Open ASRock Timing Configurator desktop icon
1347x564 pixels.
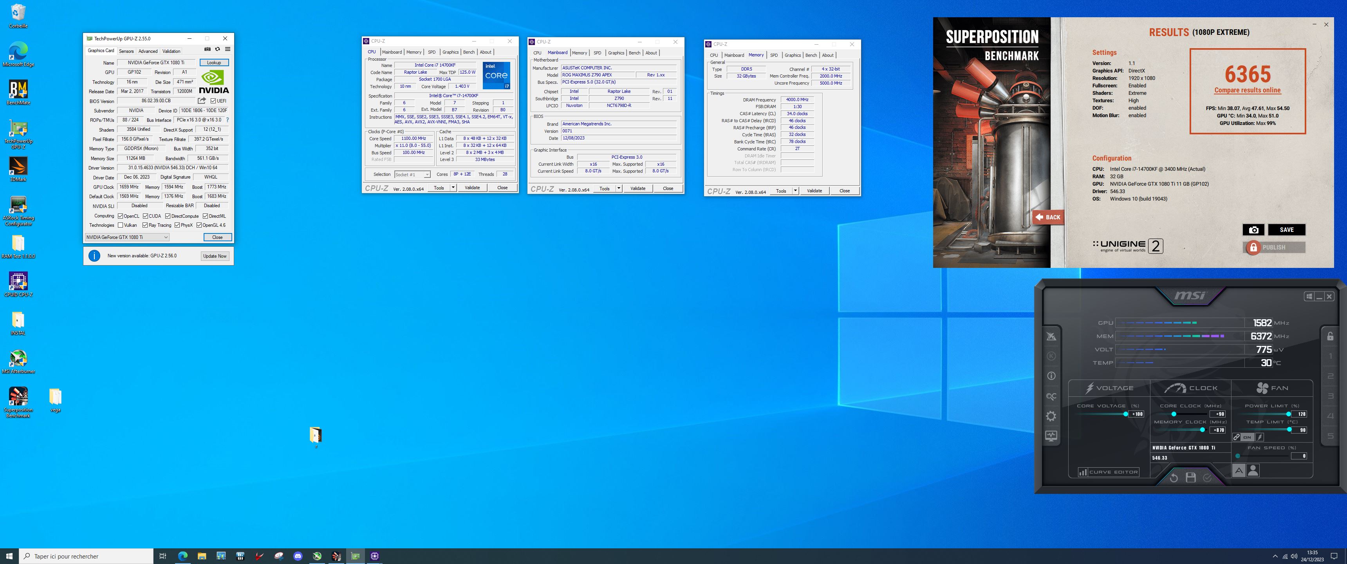18,211
